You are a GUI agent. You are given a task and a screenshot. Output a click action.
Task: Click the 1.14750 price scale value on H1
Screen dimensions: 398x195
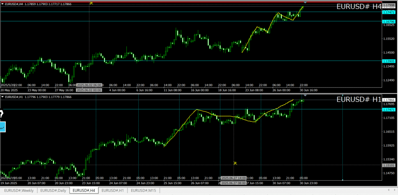(389, 173)
